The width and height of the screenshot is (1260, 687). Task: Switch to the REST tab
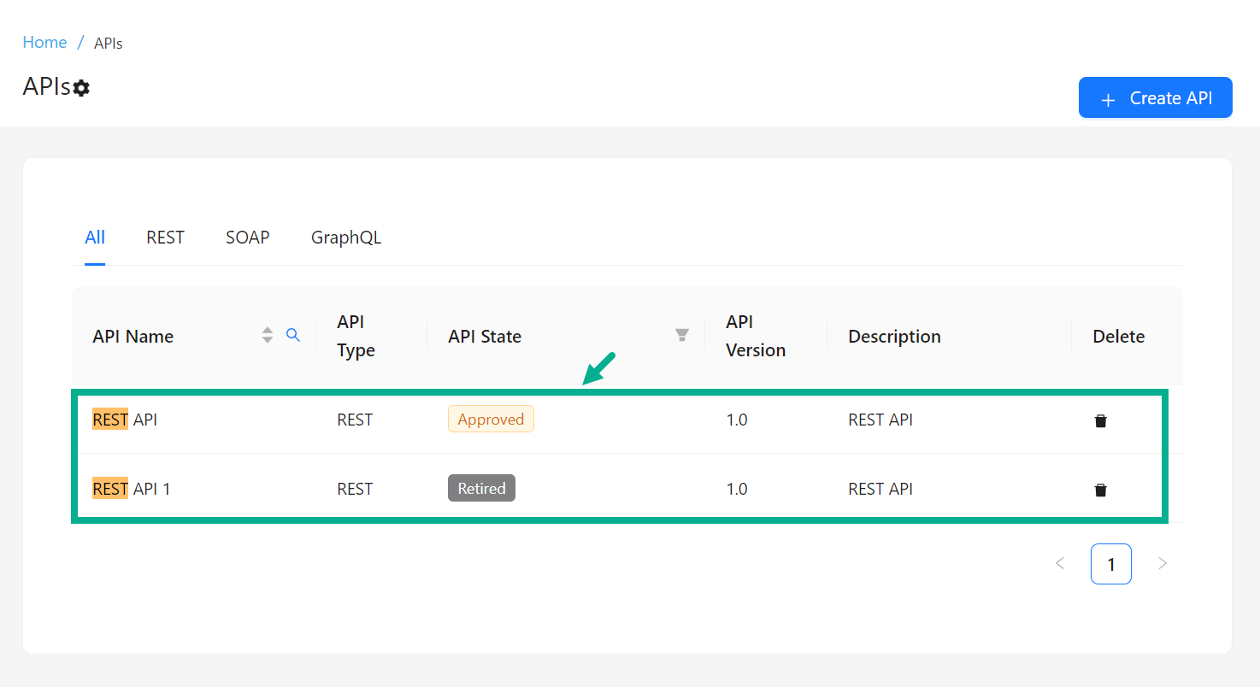[x=165, y=238]
